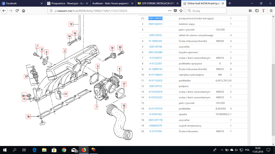Open a new browser tab

pos(230,3)
